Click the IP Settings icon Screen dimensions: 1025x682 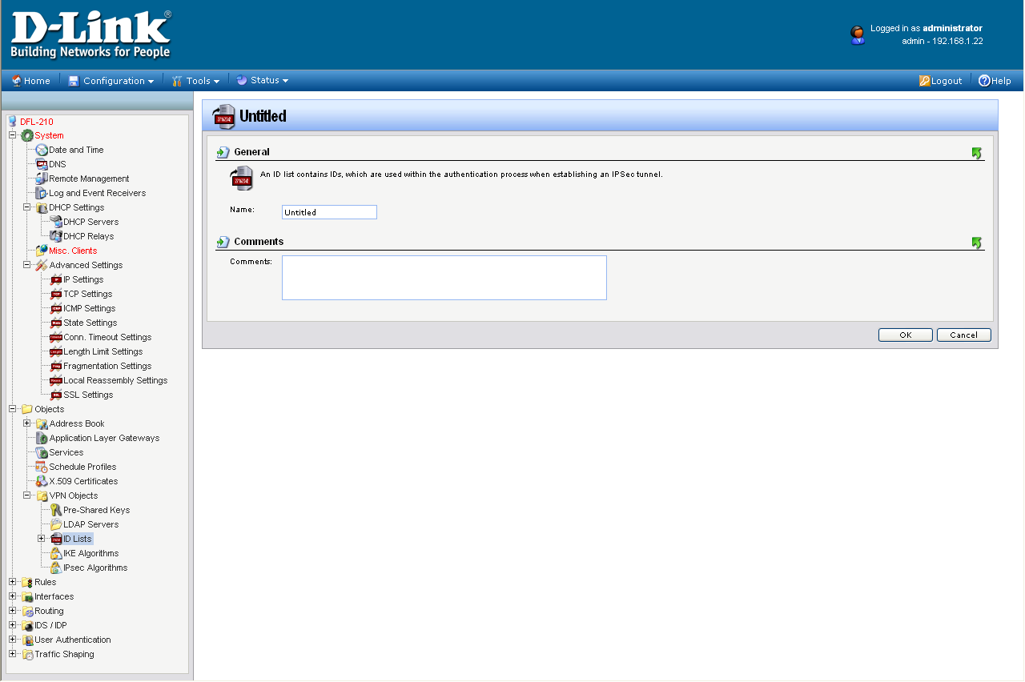coord(56,279)
